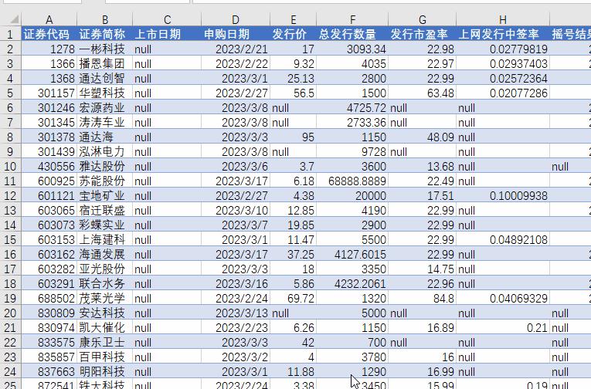Select cell with 播恩集团
The width and height of the screenshot is (591, 389).
(x=105, y=63)
